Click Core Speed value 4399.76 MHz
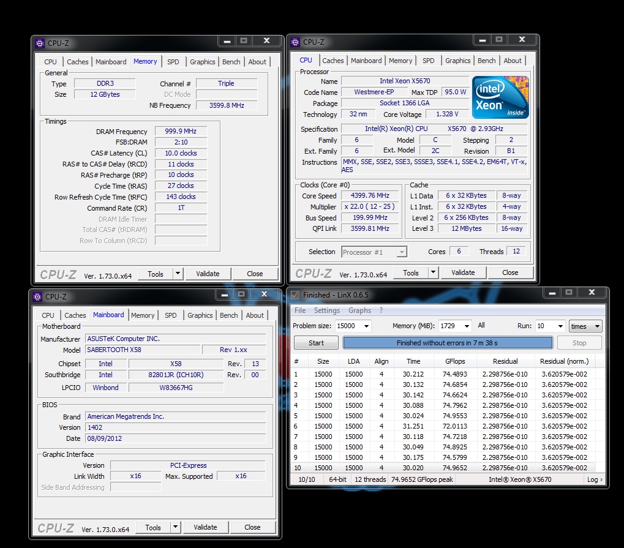624x548 pixels. click(x=370, y=195)
